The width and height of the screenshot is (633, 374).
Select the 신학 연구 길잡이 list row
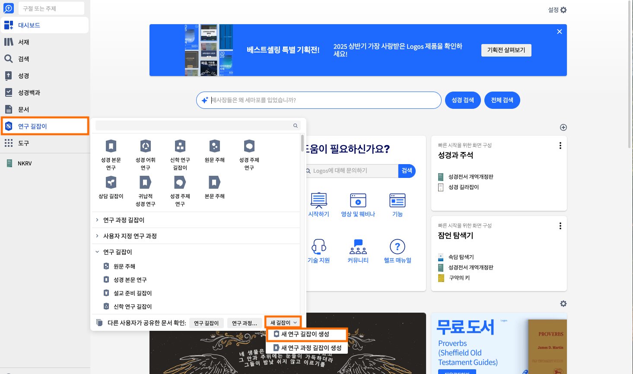pos(197,307)
